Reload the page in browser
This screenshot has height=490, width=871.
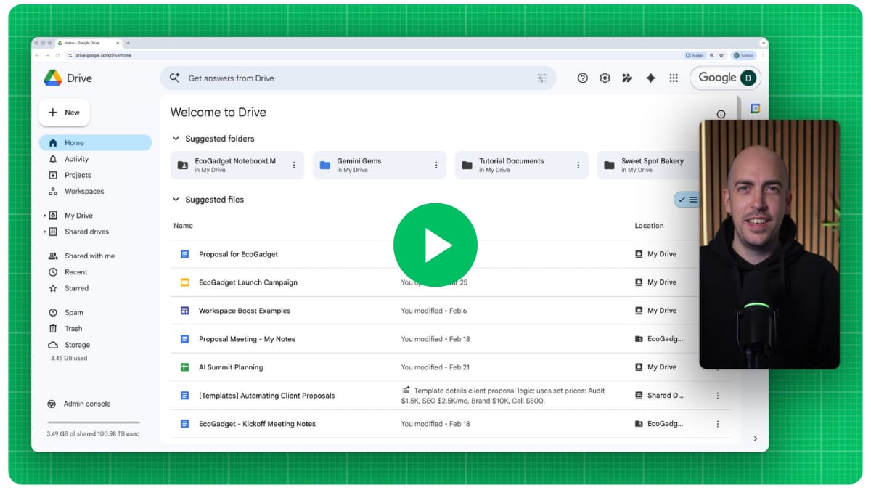coord(58,55)
